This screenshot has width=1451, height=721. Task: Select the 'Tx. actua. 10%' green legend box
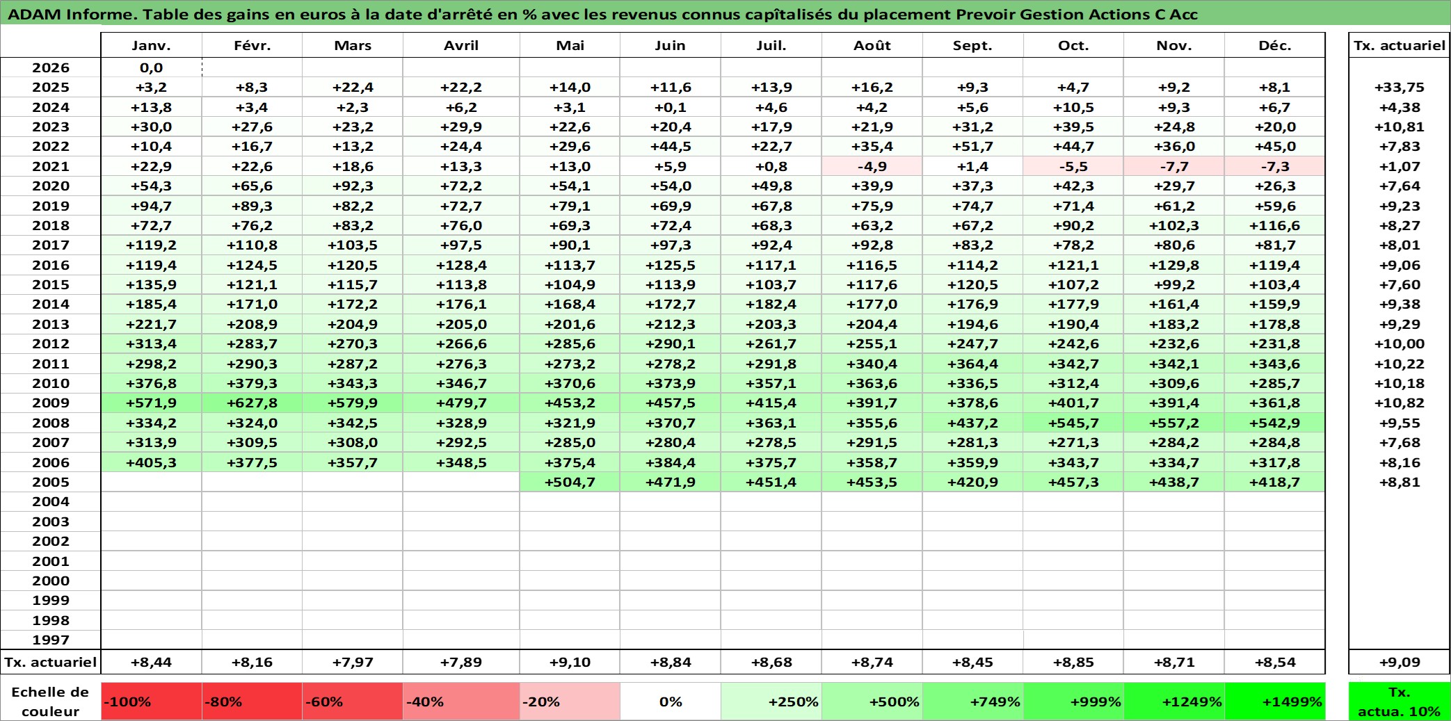[x=1399, y=702]
